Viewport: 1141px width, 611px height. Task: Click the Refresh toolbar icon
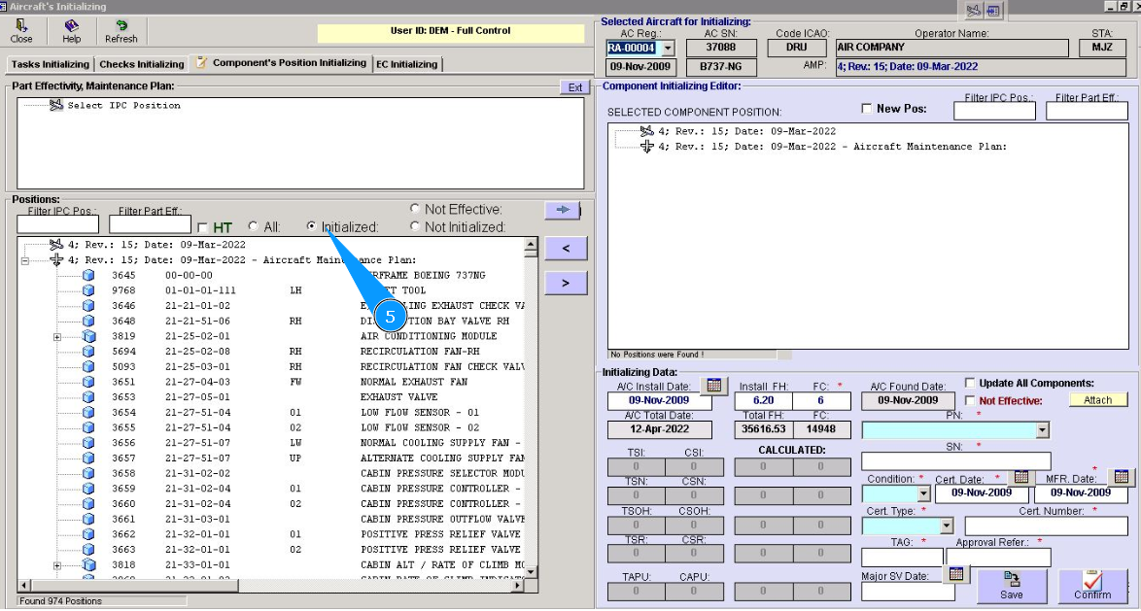(121, 31)
